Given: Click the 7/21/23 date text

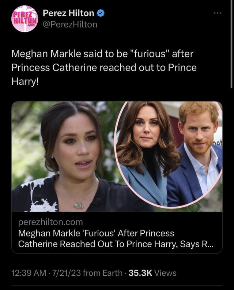Looking at the screenshot, I should 67,273.
